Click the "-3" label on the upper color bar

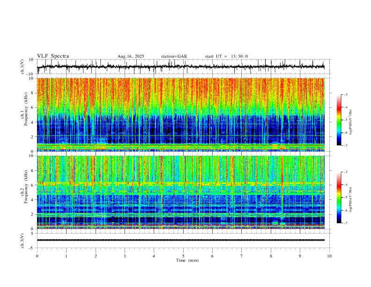(346, 94)
